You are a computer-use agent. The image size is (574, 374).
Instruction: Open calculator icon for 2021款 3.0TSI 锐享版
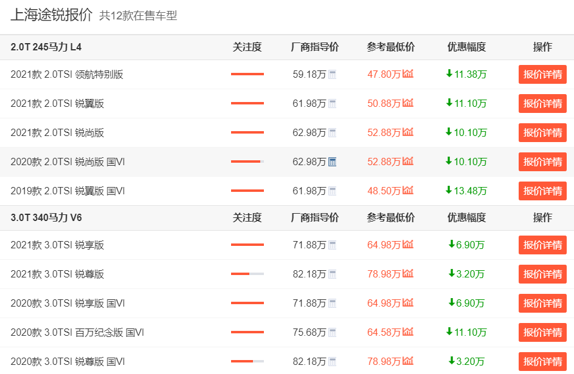pyautogui.click(x=333, y=245)
